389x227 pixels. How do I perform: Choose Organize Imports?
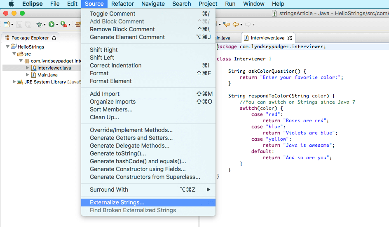pos(148,102)
